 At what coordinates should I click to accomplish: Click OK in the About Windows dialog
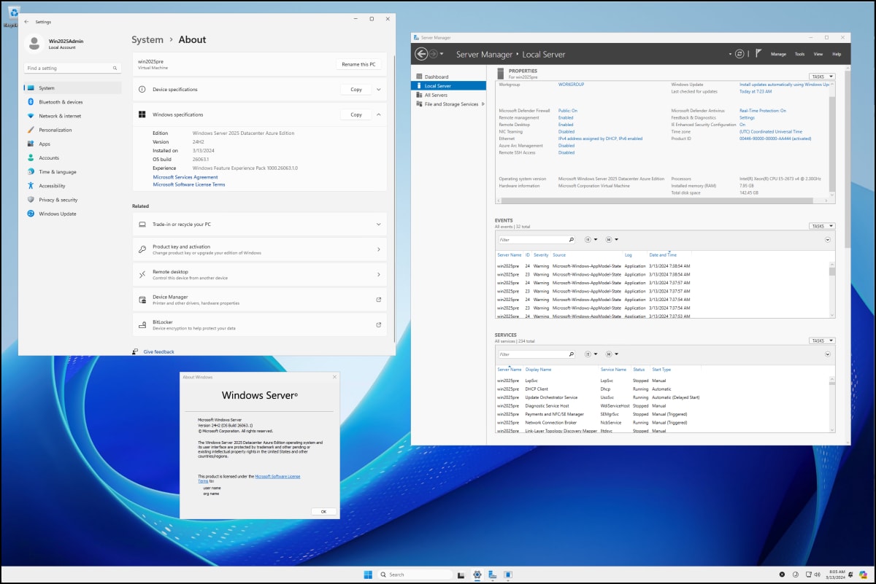tap(323, 512)
